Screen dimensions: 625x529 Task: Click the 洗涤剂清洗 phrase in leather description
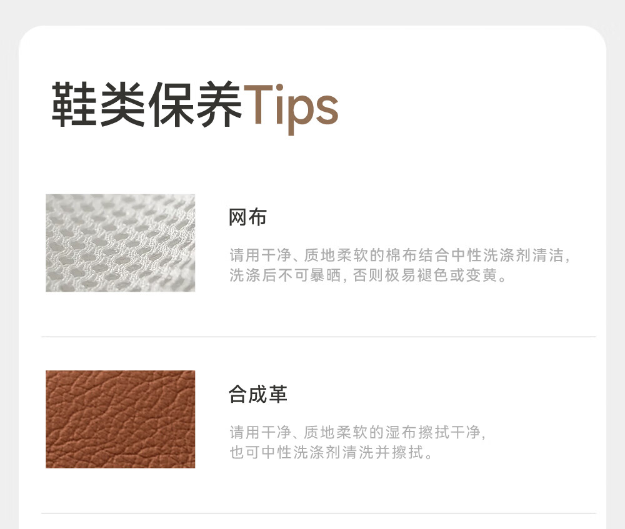pyautogui.click(x=334, y=452)
